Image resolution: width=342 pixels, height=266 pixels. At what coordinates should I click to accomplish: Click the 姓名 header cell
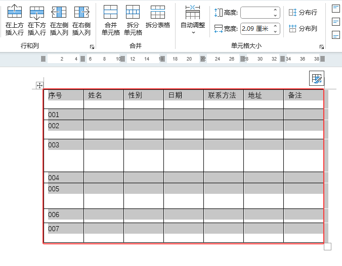pyautogui.click(x=104, y=99)
